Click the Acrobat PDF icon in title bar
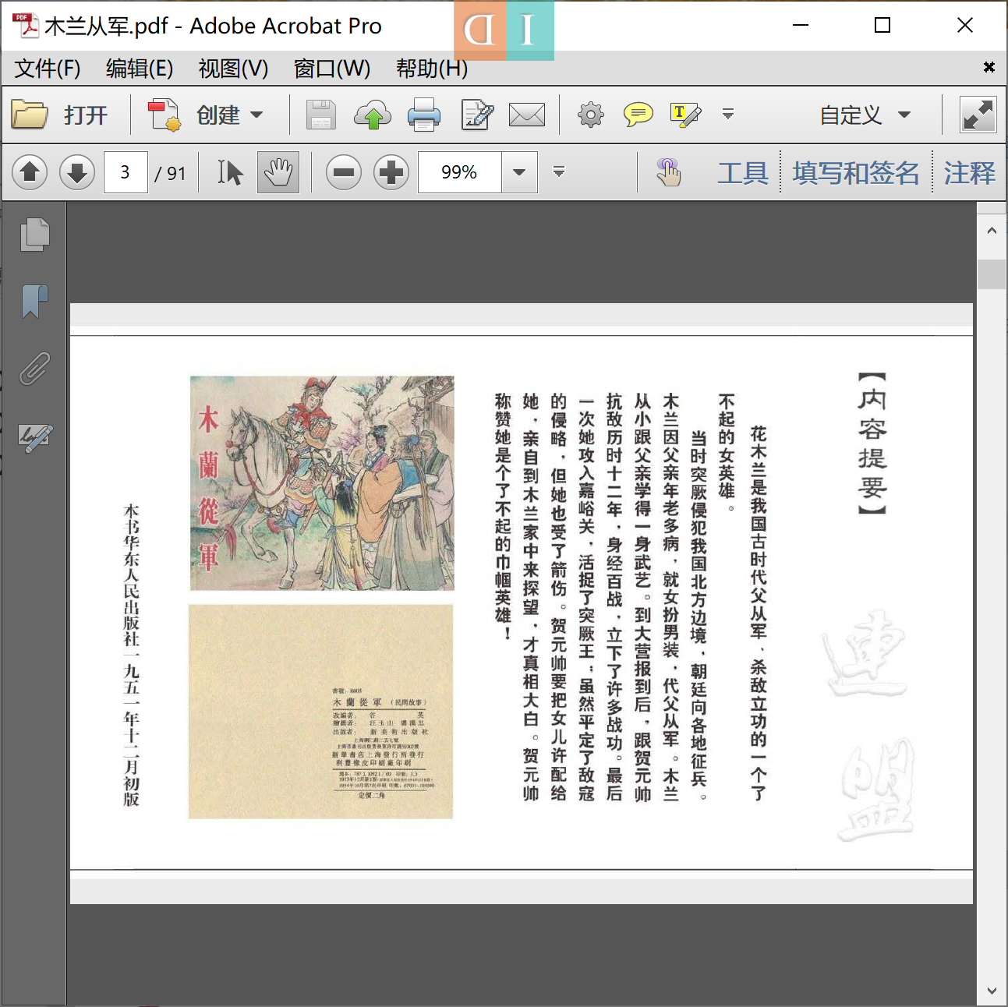 [x=25, y=26]
